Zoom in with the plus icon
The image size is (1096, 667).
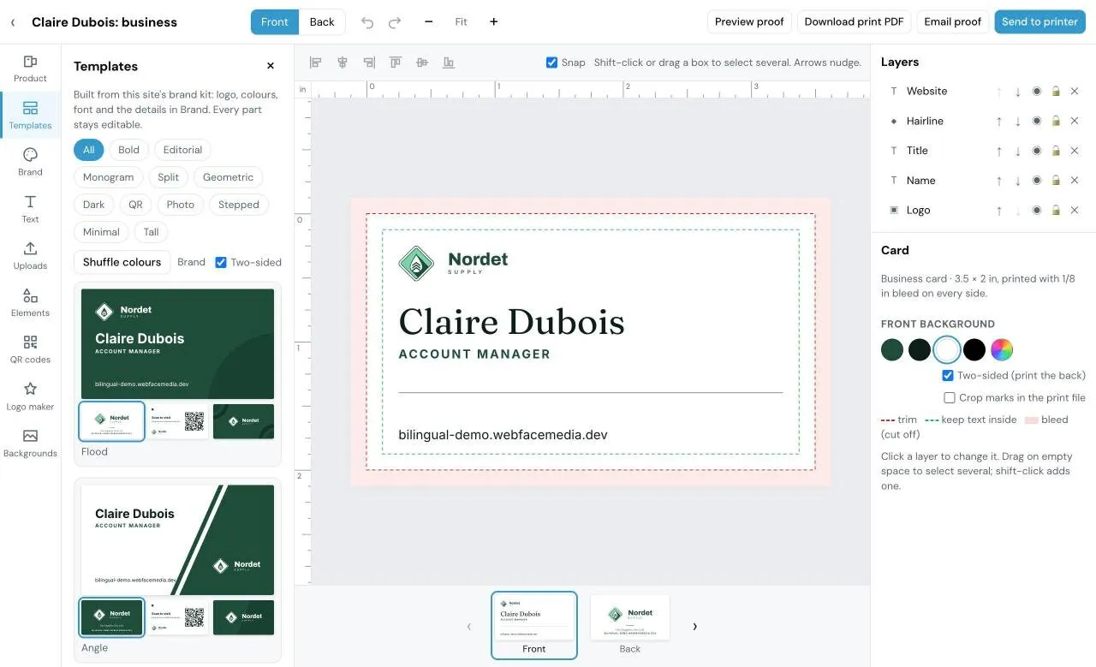(494, 22)
